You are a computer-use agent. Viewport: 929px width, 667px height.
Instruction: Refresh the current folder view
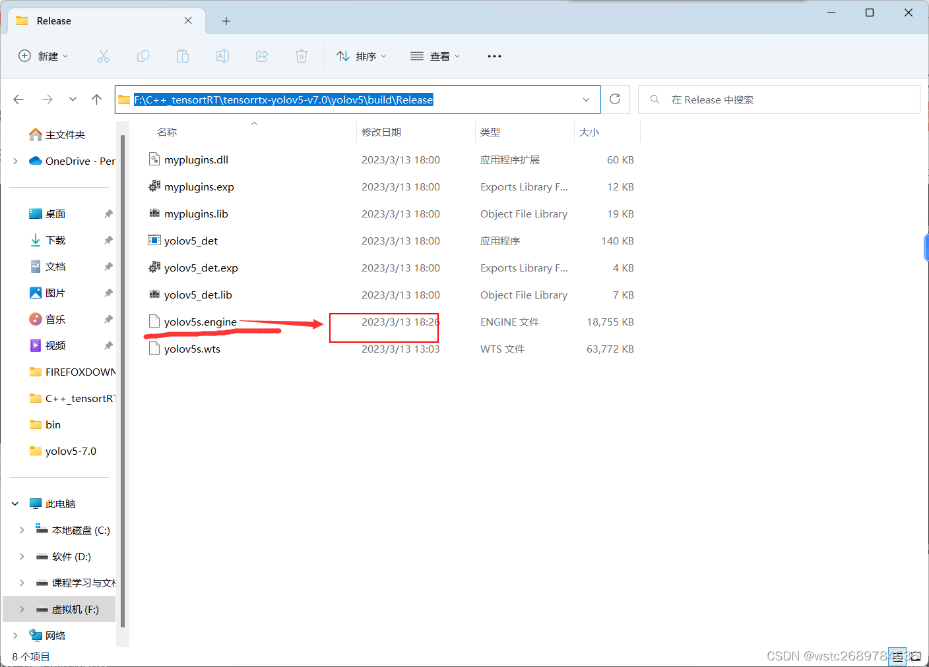(x=615, y=99)
